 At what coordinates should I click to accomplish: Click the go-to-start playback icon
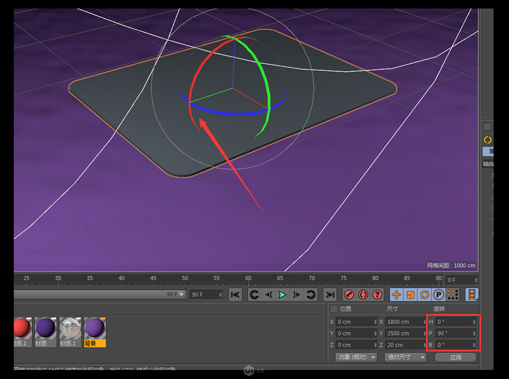(x=235, y=295)
